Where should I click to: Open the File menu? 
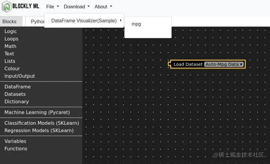pyautogui.click(x=52, y=6)
